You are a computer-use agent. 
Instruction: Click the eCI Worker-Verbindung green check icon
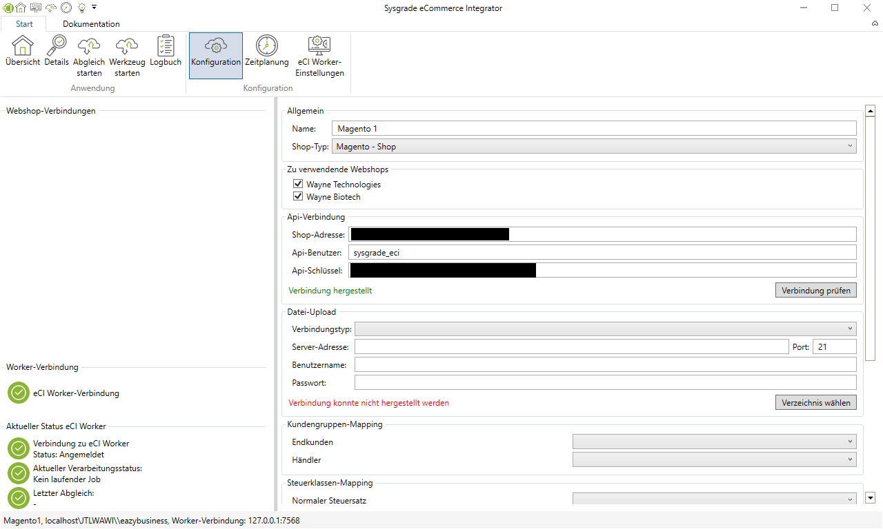click(19, 393)
